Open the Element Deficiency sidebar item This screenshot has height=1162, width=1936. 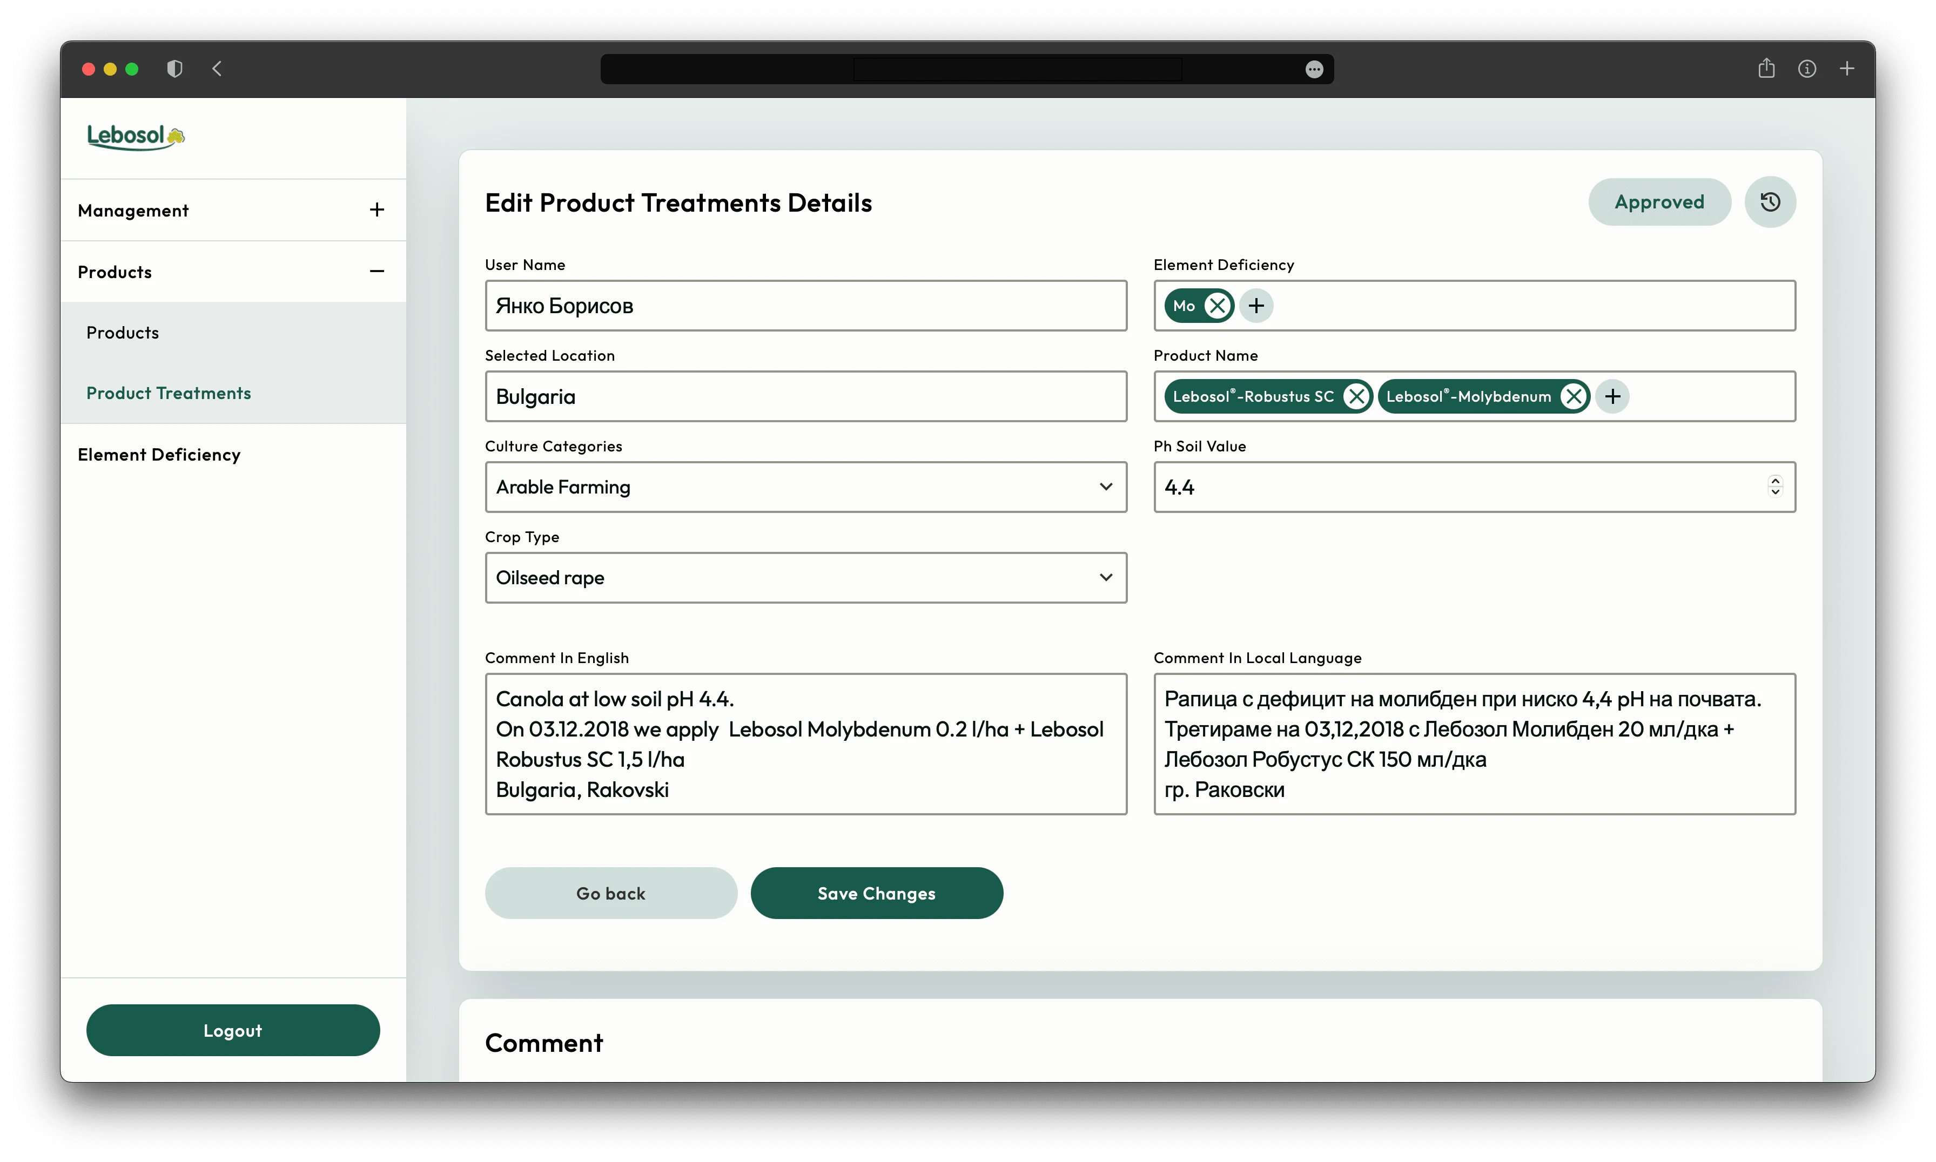click(x=159, y=455)
